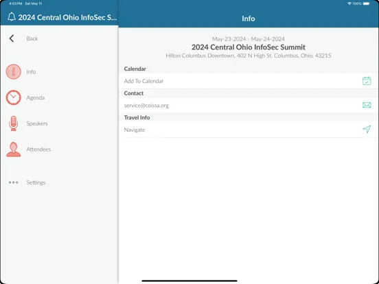
Task: Tap the home indicator bar
Action: (x=189, y=281)
